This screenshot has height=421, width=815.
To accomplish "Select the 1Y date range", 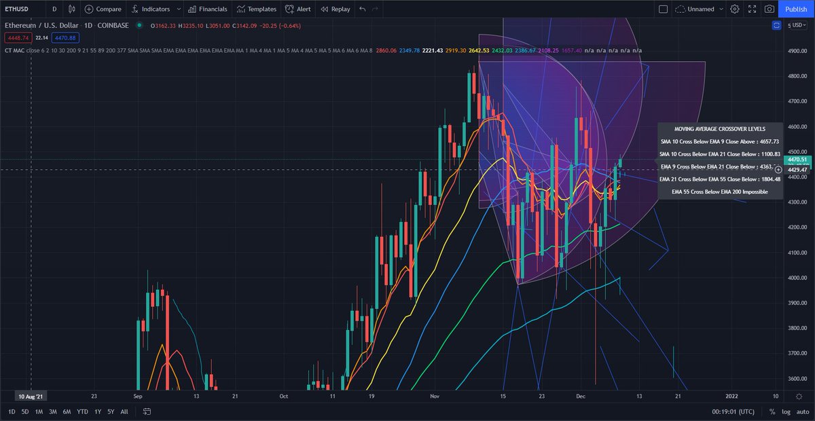I will [98, 411].
